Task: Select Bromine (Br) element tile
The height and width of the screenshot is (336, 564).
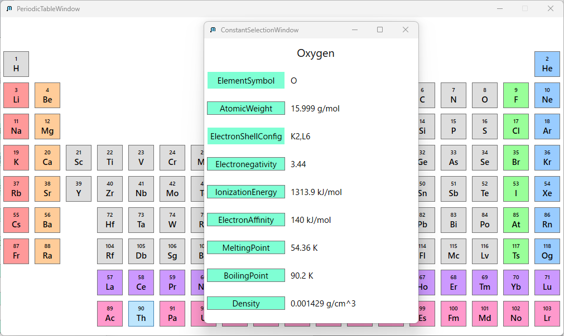Action: [x=516, y=158]
